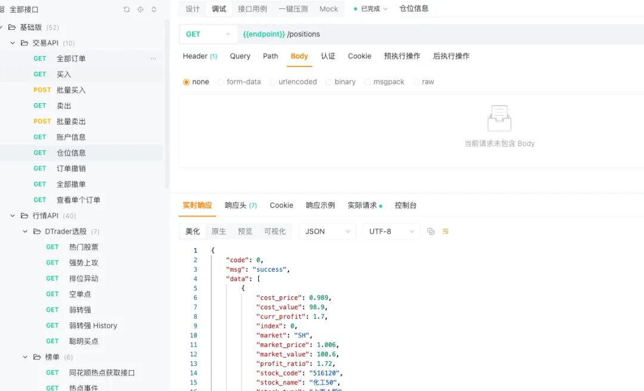Viewport: 644px width, 391px height.
Task: Open the 实际请求 response tab
Action: (365, 206)
